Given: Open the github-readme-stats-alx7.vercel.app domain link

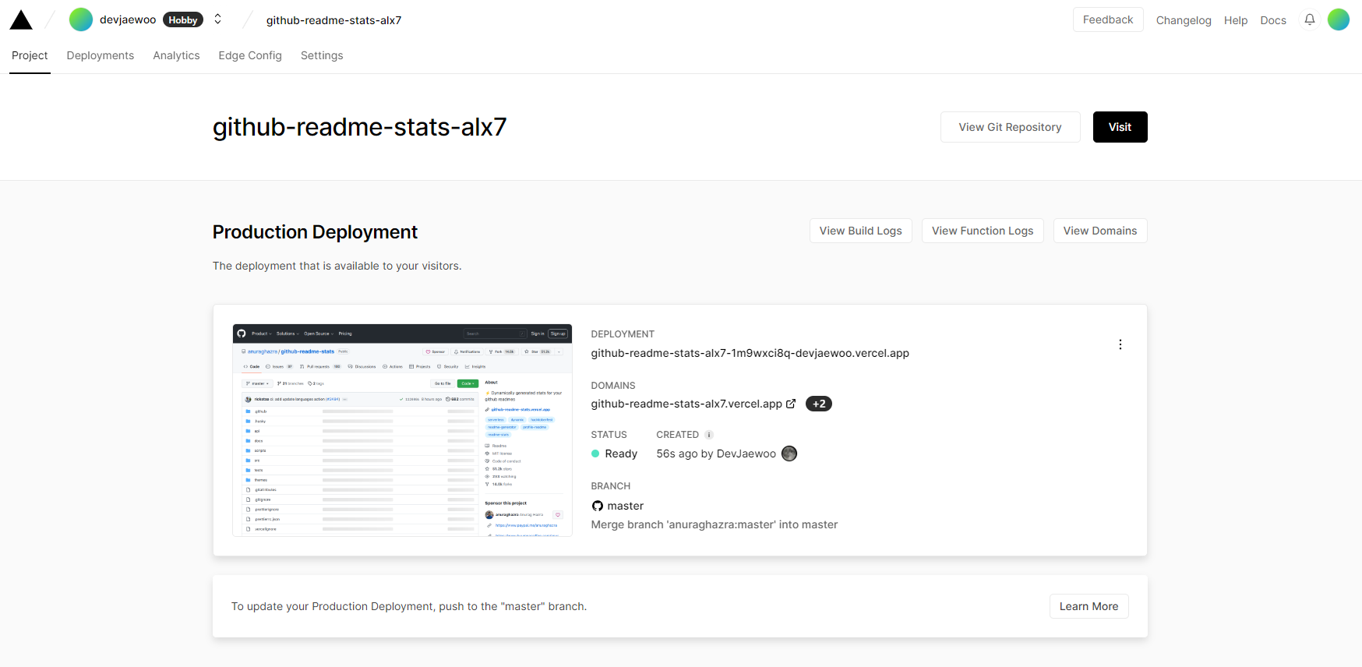Looking at the screenshot, I should coord(686,404).
